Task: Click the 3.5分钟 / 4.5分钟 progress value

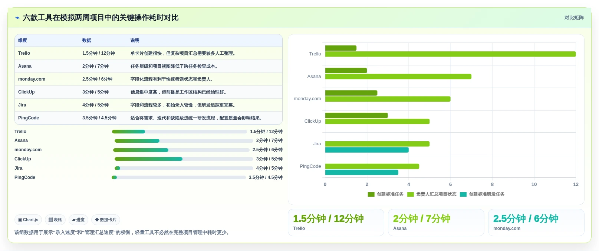Action: [266, 177]
